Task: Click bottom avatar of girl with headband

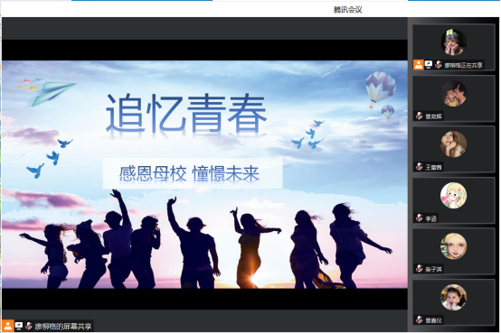Action: [453, 297]
